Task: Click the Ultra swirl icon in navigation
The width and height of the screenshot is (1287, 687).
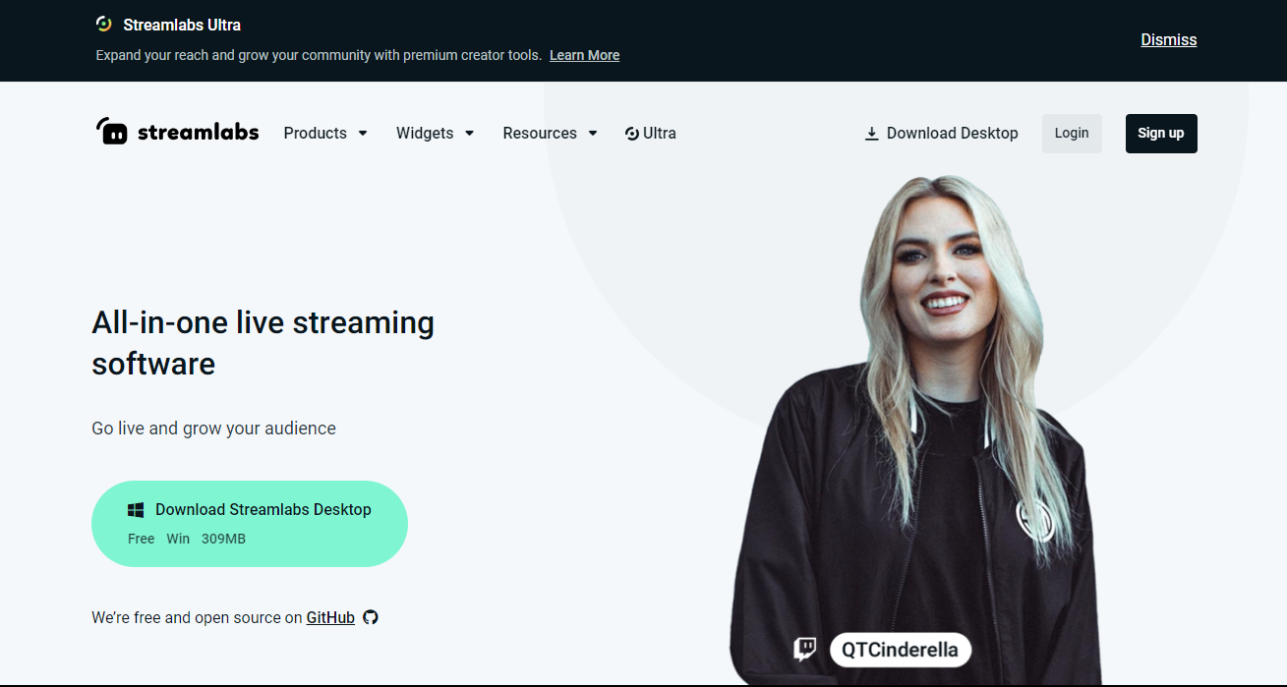Action: click(632, 134)
